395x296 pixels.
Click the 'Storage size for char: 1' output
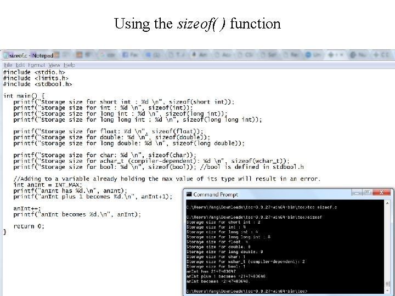click(216, 257)
